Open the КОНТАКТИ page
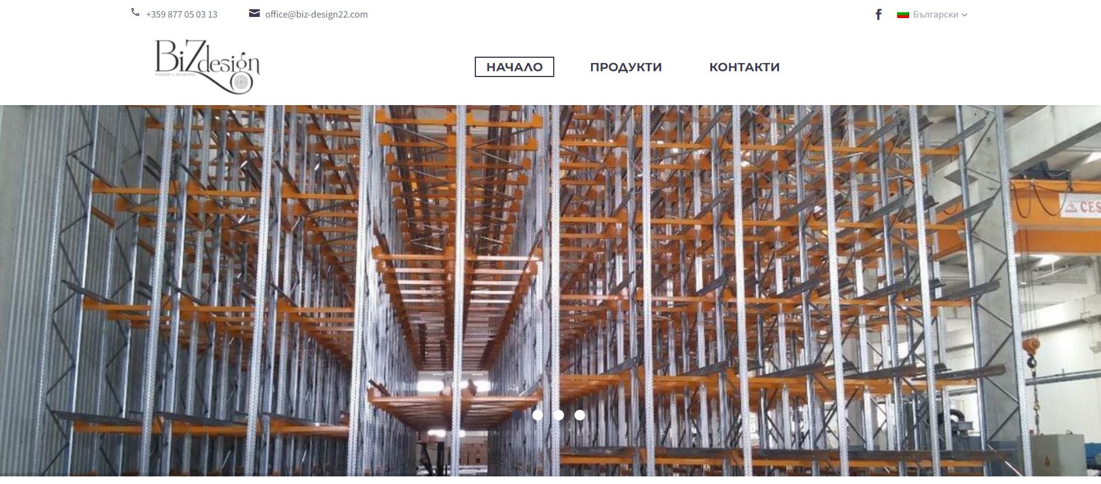The height and width of the screenshot is (484, 1101). click(744, 67)
